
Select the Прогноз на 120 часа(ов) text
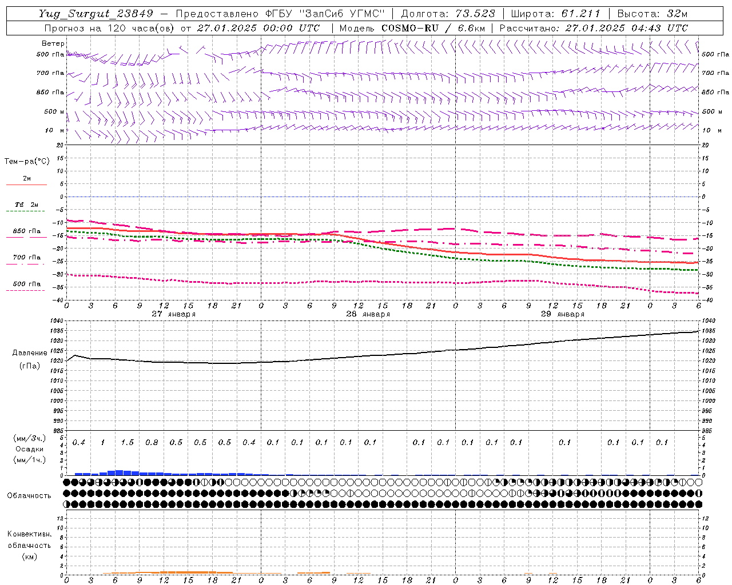pyautogui.click(x=110, y=28)
